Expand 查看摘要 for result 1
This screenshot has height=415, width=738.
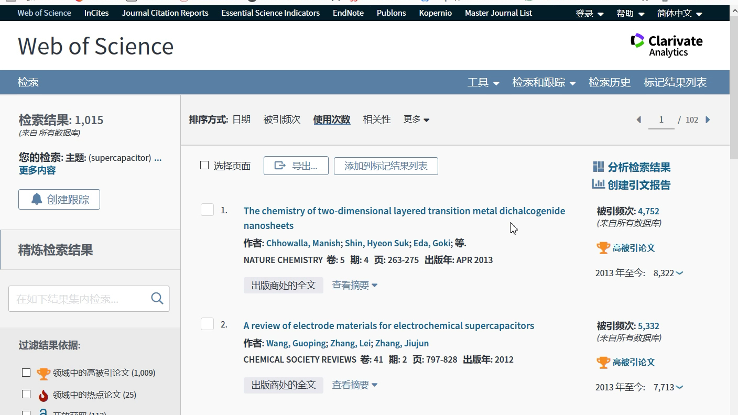[354, 285]
